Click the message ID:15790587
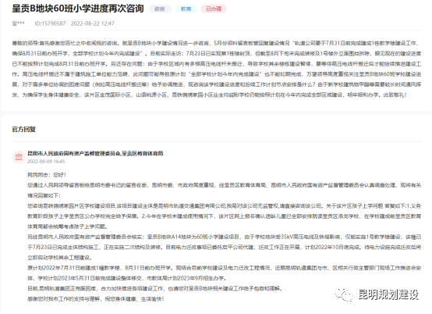 (x=50, y=23)
